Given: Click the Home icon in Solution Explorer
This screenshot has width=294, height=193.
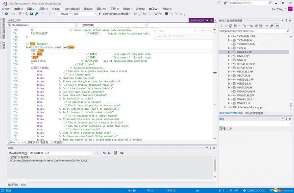Looking at the screenshot, I should click(231, 26).
